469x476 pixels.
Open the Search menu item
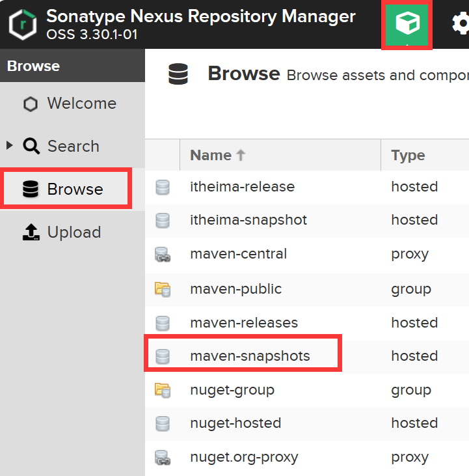click(74, 147)
